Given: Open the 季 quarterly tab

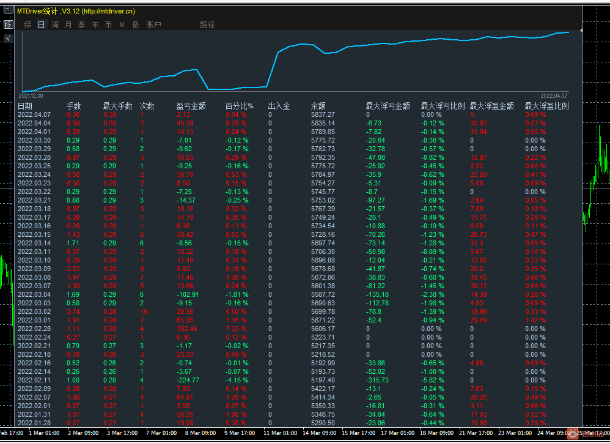Looking at the screenshot, I should click(82, 24).
